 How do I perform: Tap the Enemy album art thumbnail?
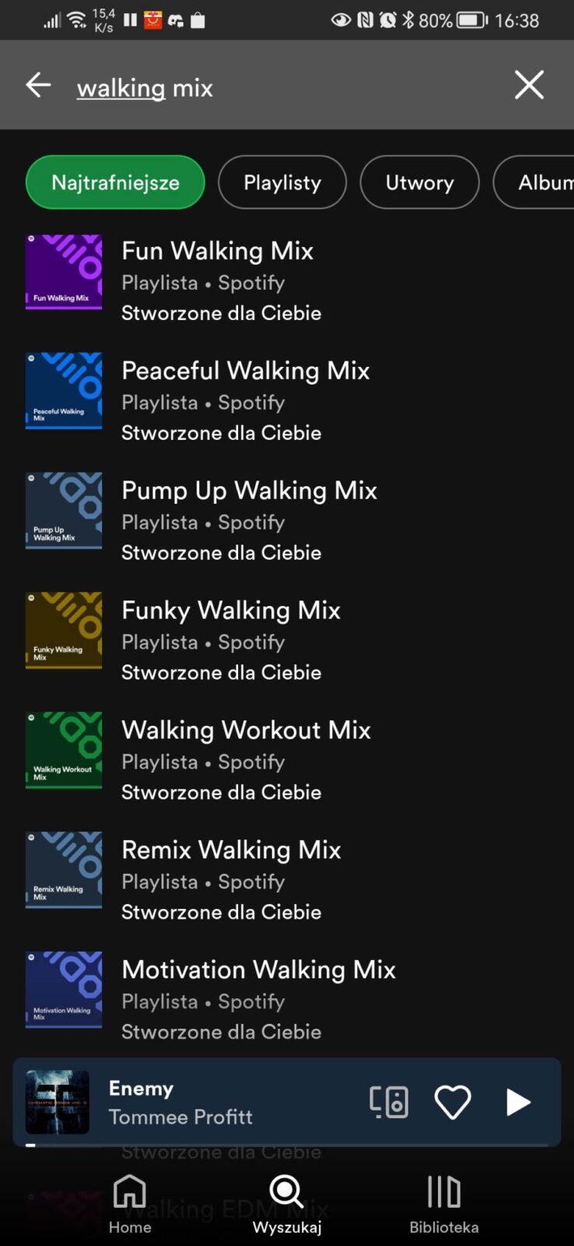(58, 1102)
